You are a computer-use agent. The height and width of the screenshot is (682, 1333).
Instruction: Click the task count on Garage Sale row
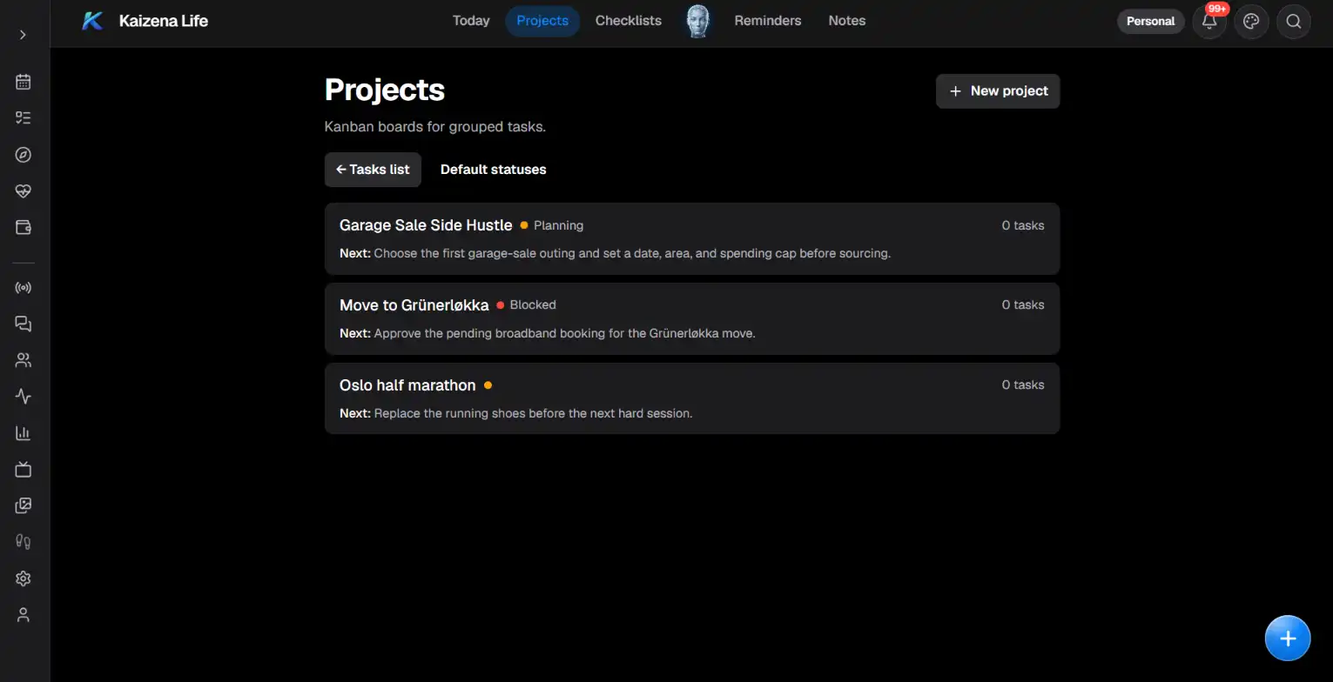(1022, 225)
